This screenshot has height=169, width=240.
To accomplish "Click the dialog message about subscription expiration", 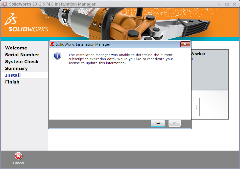I will [121, 59].
